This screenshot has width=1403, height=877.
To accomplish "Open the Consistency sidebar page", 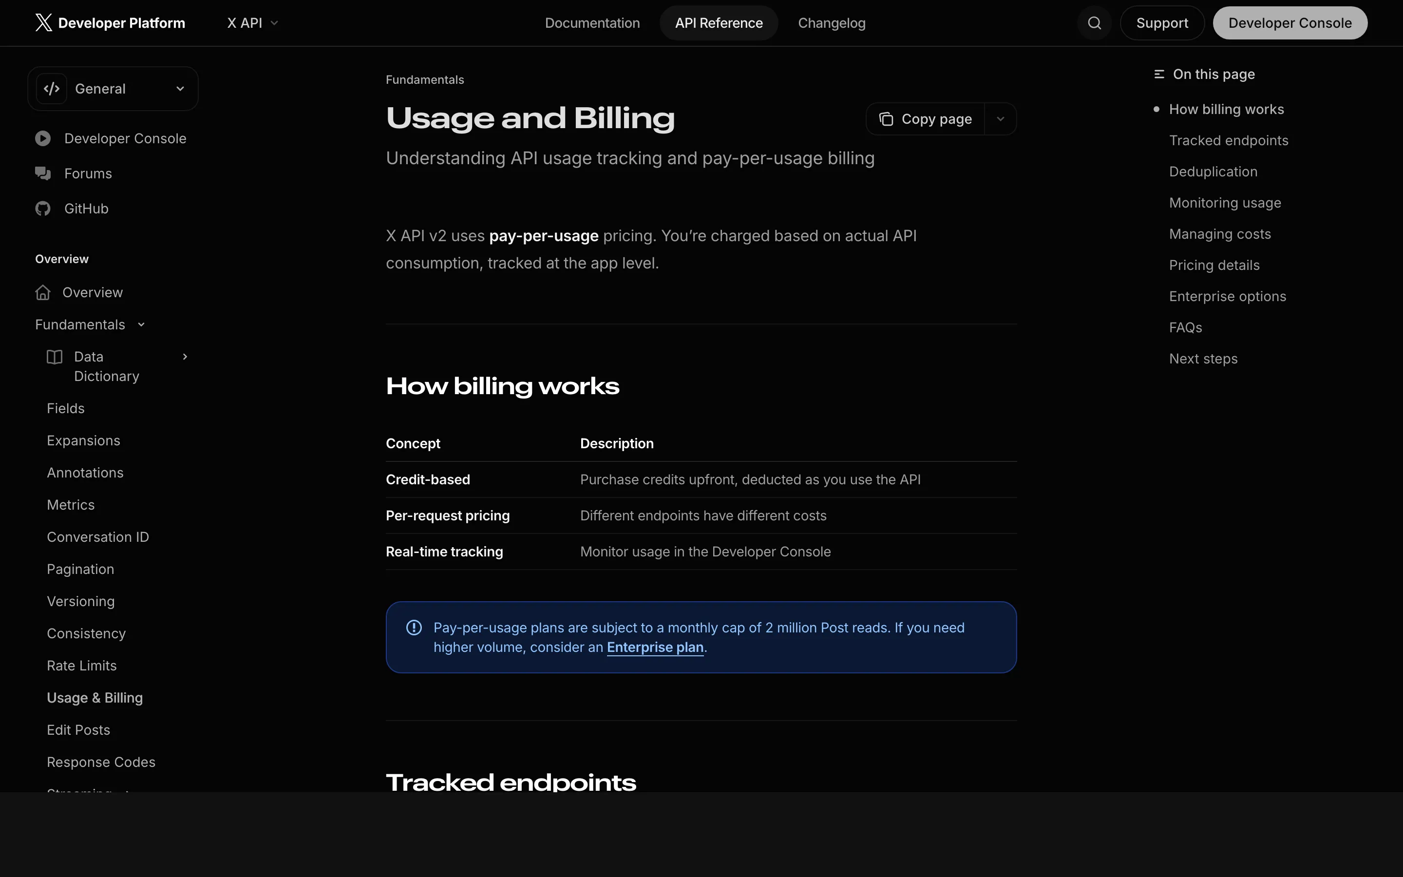I will (86, 633).
